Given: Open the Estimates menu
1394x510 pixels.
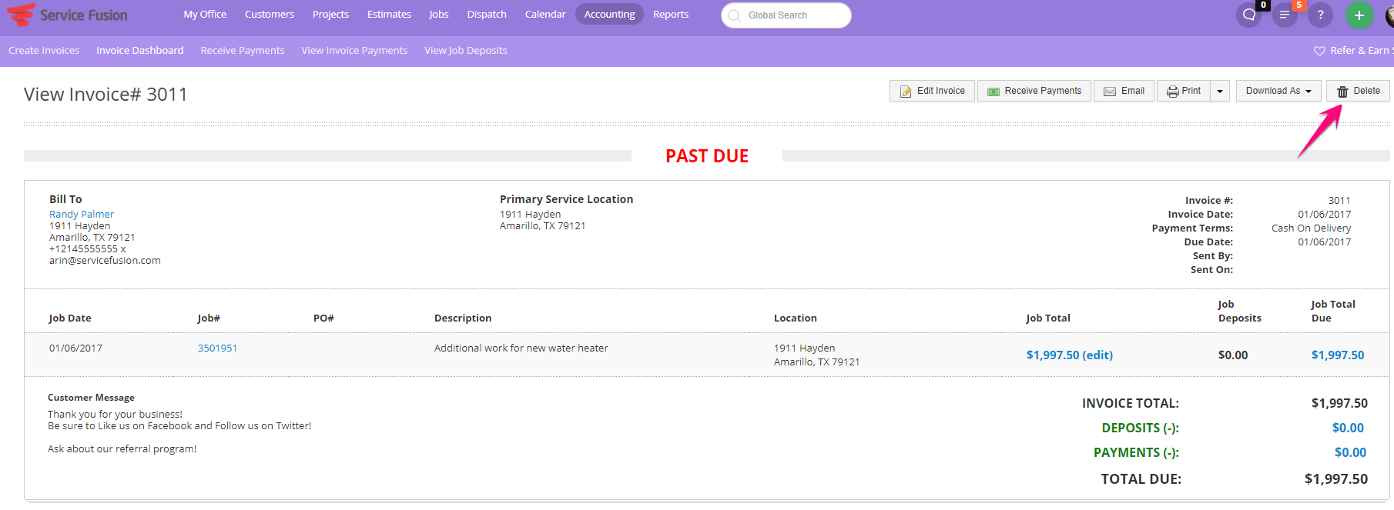Looking at the screenshot, I should coord(389,14).
